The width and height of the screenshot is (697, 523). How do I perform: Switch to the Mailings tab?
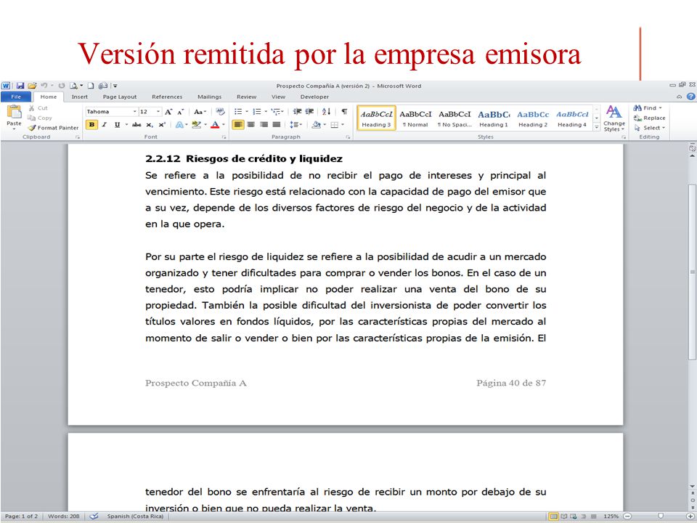pyautogui.click(x=209, y=97)
